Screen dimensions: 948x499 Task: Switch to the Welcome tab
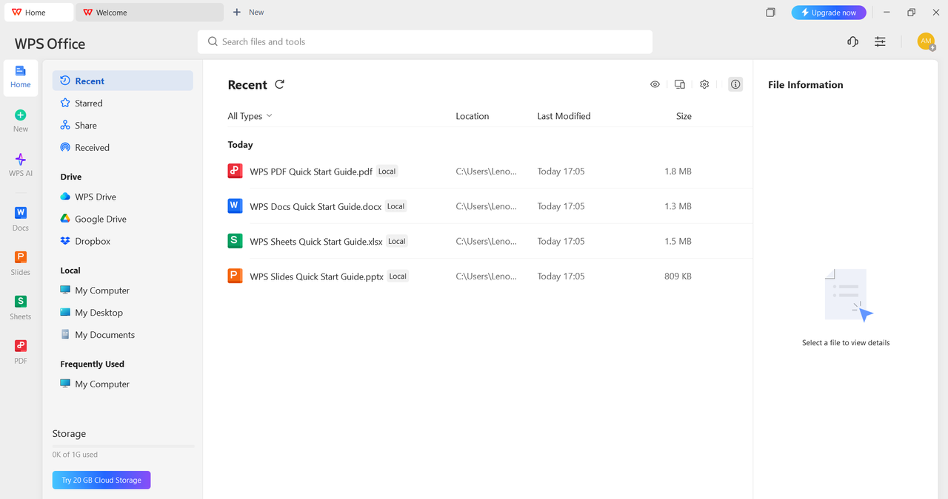tap(150, 13)
